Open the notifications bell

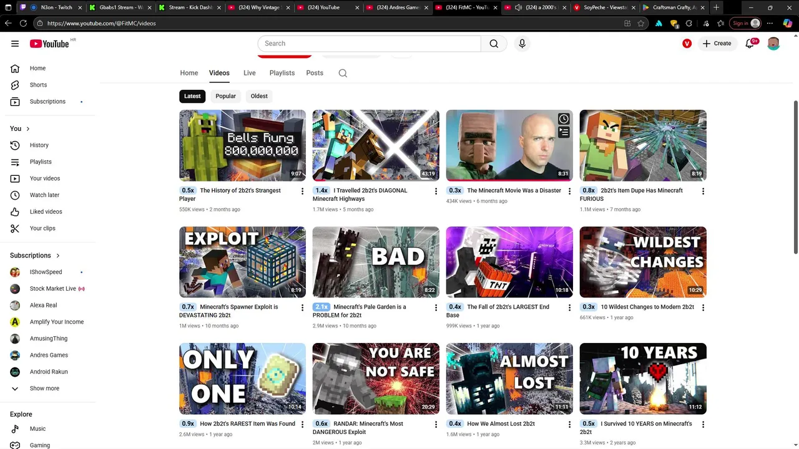(750, 44)
